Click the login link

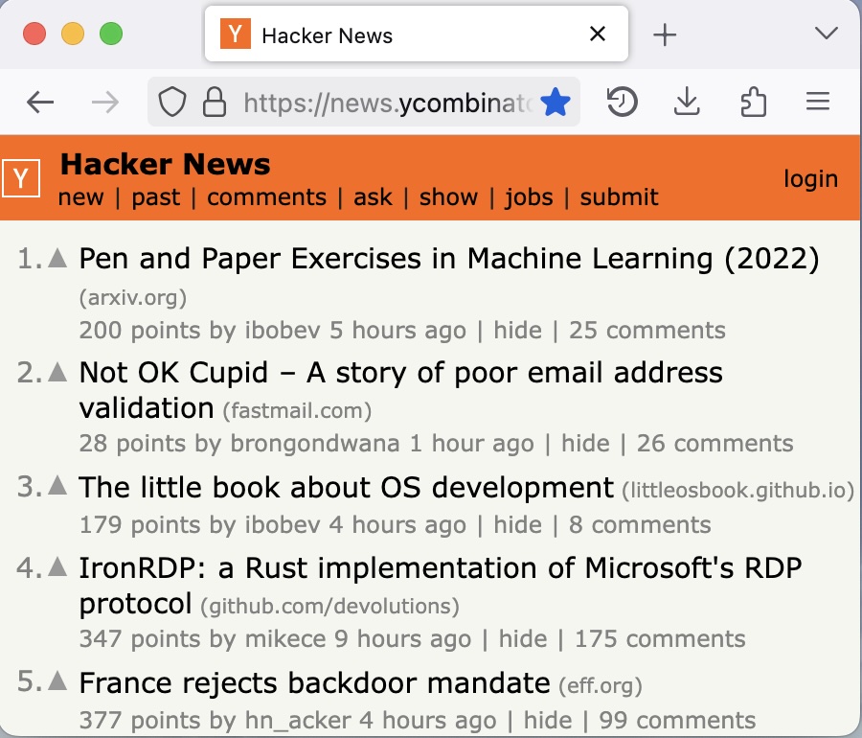tap(810, 177)
